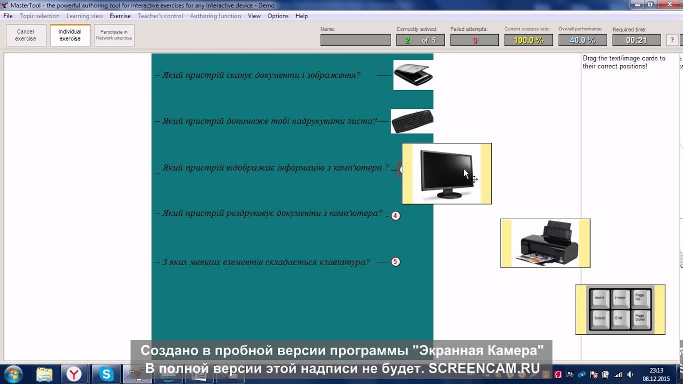Click the Overall performance value
683x384 pixels.
(582, 40)
